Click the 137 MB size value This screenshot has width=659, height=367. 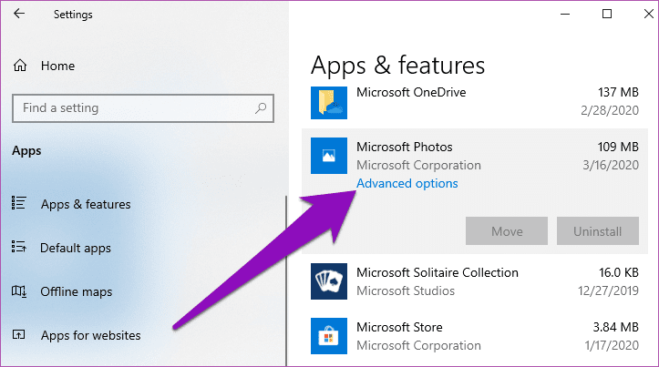(x=618, y=92)
